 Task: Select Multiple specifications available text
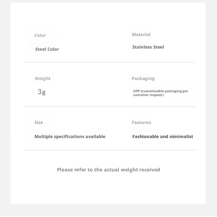coord(70,137)
